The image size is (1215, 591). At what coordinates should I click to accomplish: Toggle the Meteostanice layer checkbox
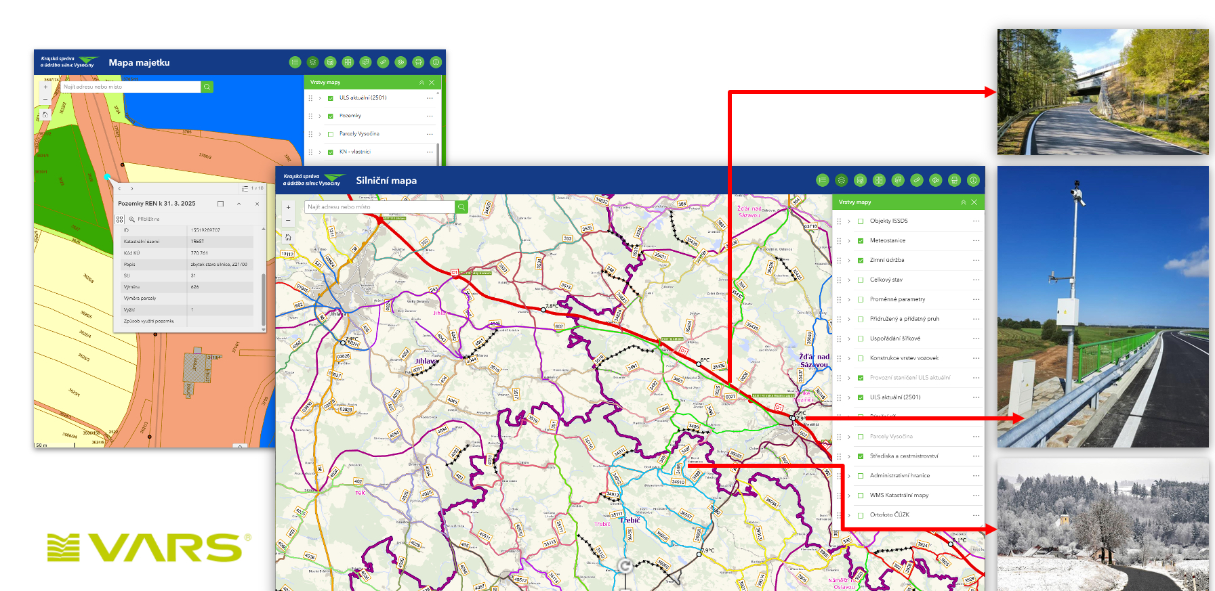pyautogui.click(x=861, y=240)
